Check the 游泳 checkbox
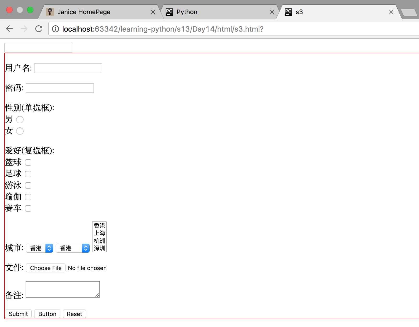Screen dimensions: 419x327 pos(28,185)
